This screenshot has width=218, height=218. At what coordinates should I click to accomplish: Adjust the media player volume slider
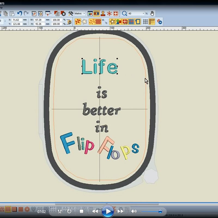(x=151, y=211)
